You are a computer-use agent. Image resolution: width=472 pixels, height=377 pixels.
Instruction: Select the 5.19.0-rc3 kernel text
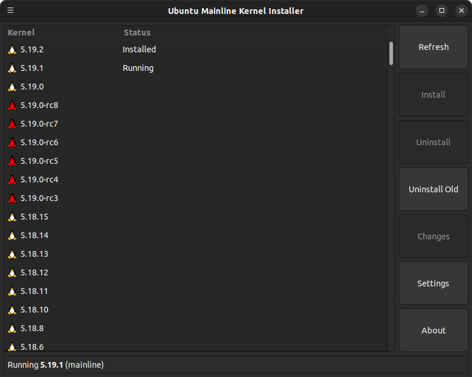40,198
